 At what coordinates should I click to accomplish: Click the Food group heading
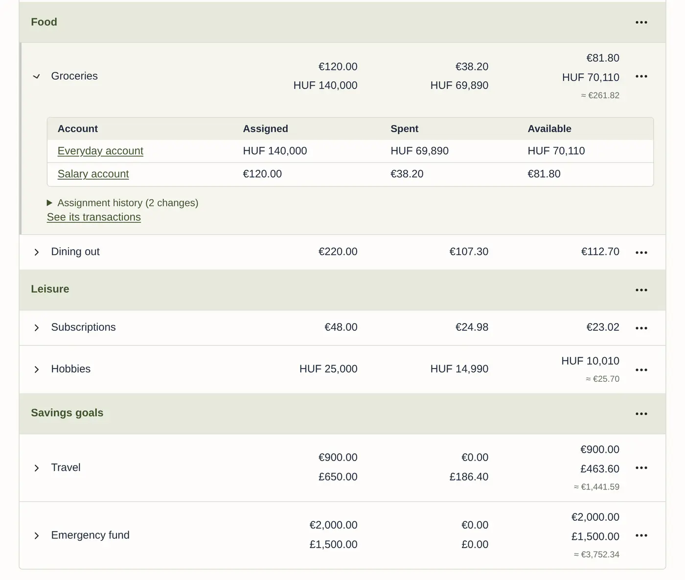tap(44, 22)
